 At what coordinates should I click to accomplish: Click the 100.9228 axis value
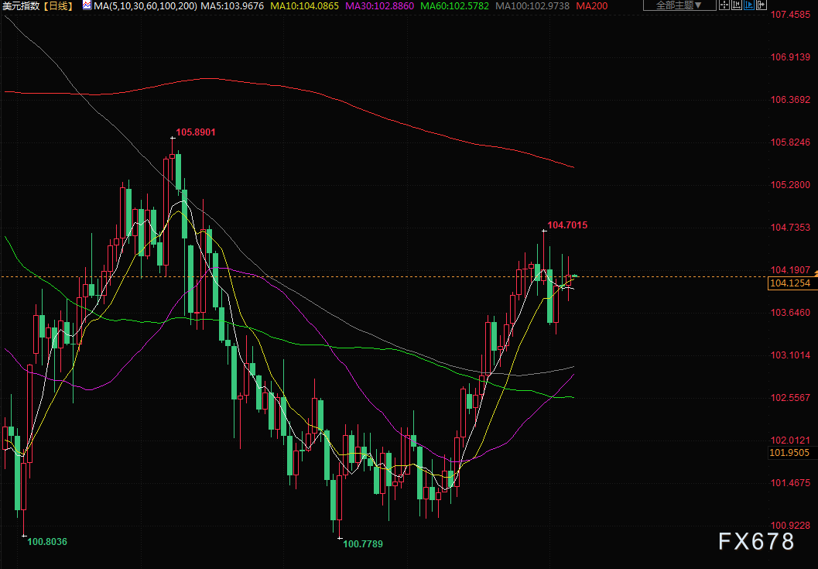click(x=790, y=526)
